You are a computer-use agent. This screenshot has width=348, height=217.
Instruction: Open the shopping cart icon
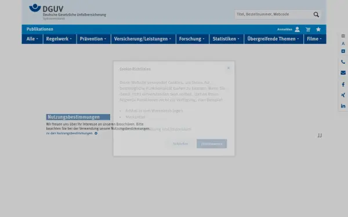click(x=308, y=30)
